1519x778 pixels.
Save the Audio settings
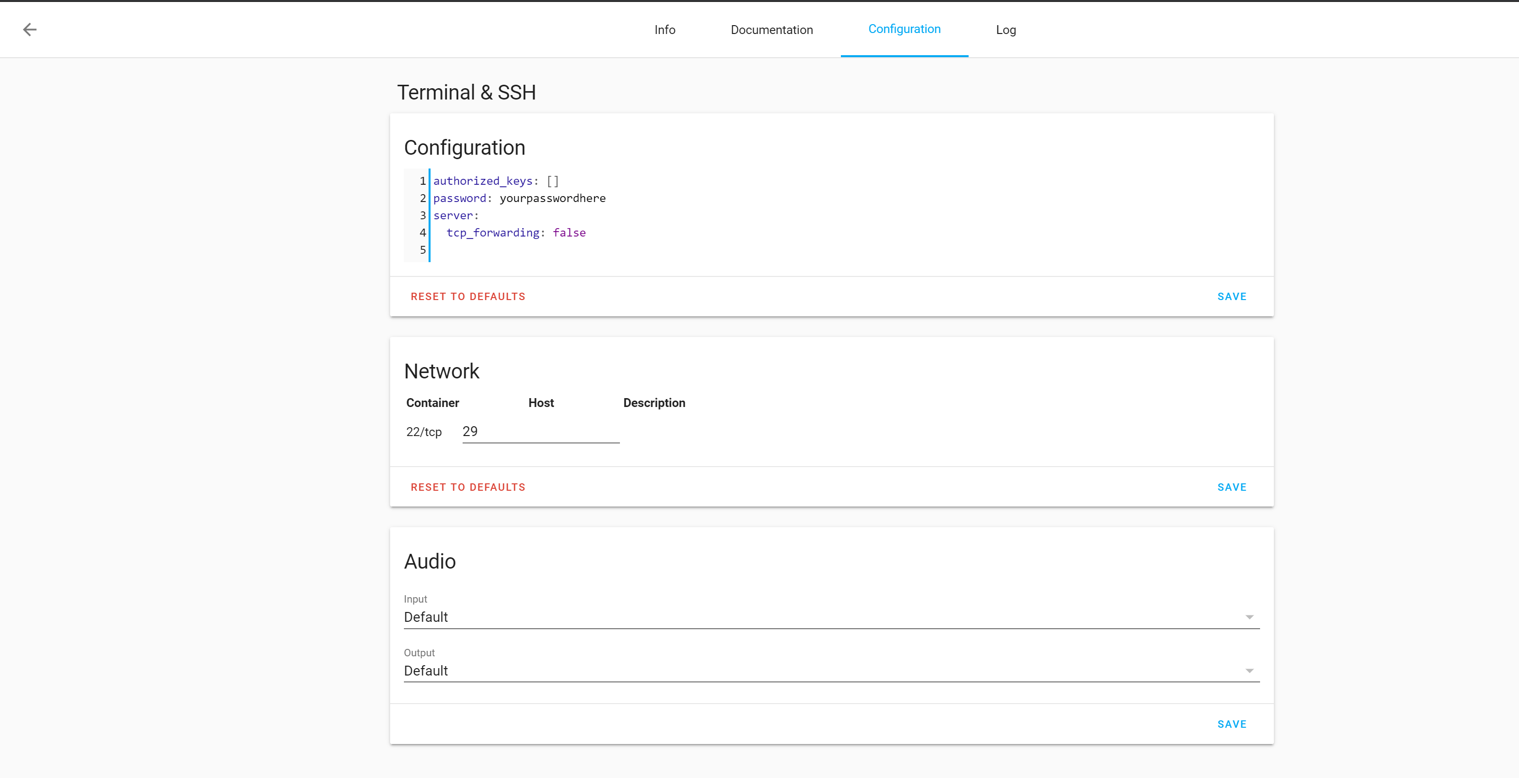pos(1232,724)
